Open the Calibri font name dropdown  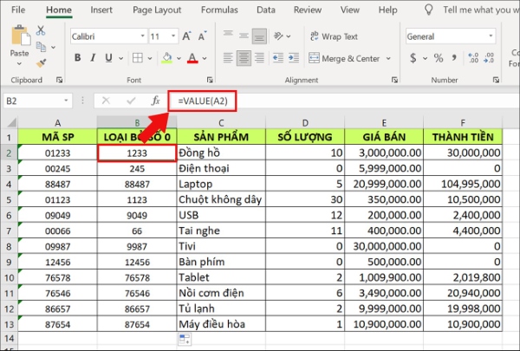pyautogui.click(x=143, y=36)
